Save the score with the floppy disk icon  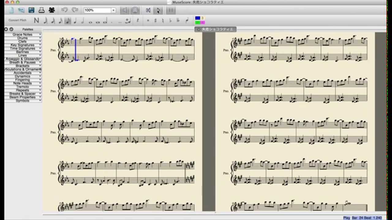point(31,10)
